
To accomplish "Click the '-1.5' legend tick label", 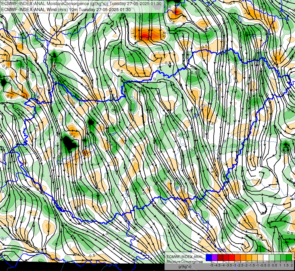I will pos(252,265).
